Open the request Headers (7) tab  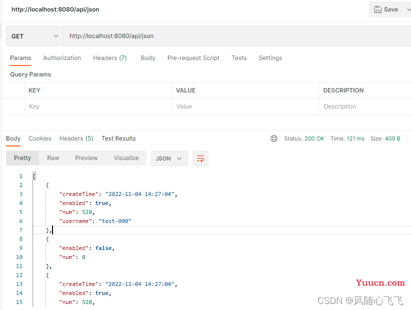click(110, 58)
